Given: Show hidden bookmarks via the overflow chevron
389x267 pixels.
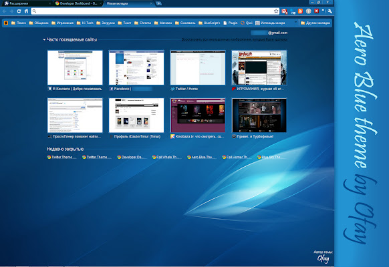Looking at the screenshot, I should click(x=295, y=23).
